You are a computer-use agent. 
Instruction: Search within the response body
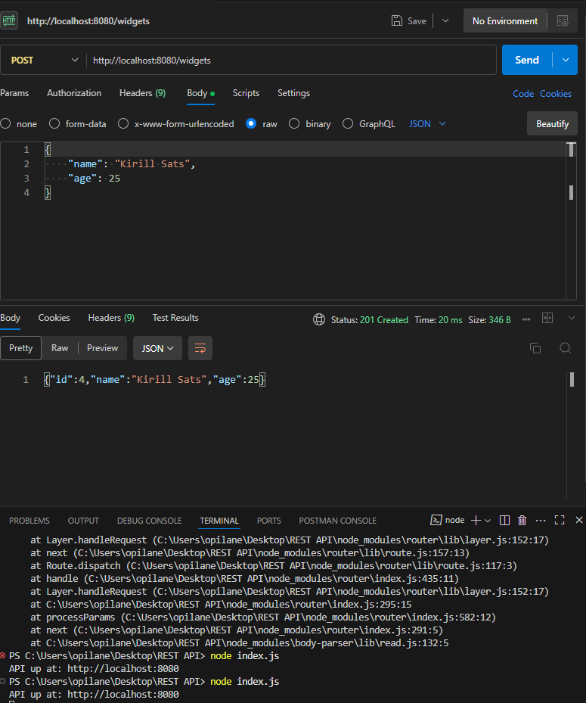pos(565,348)
